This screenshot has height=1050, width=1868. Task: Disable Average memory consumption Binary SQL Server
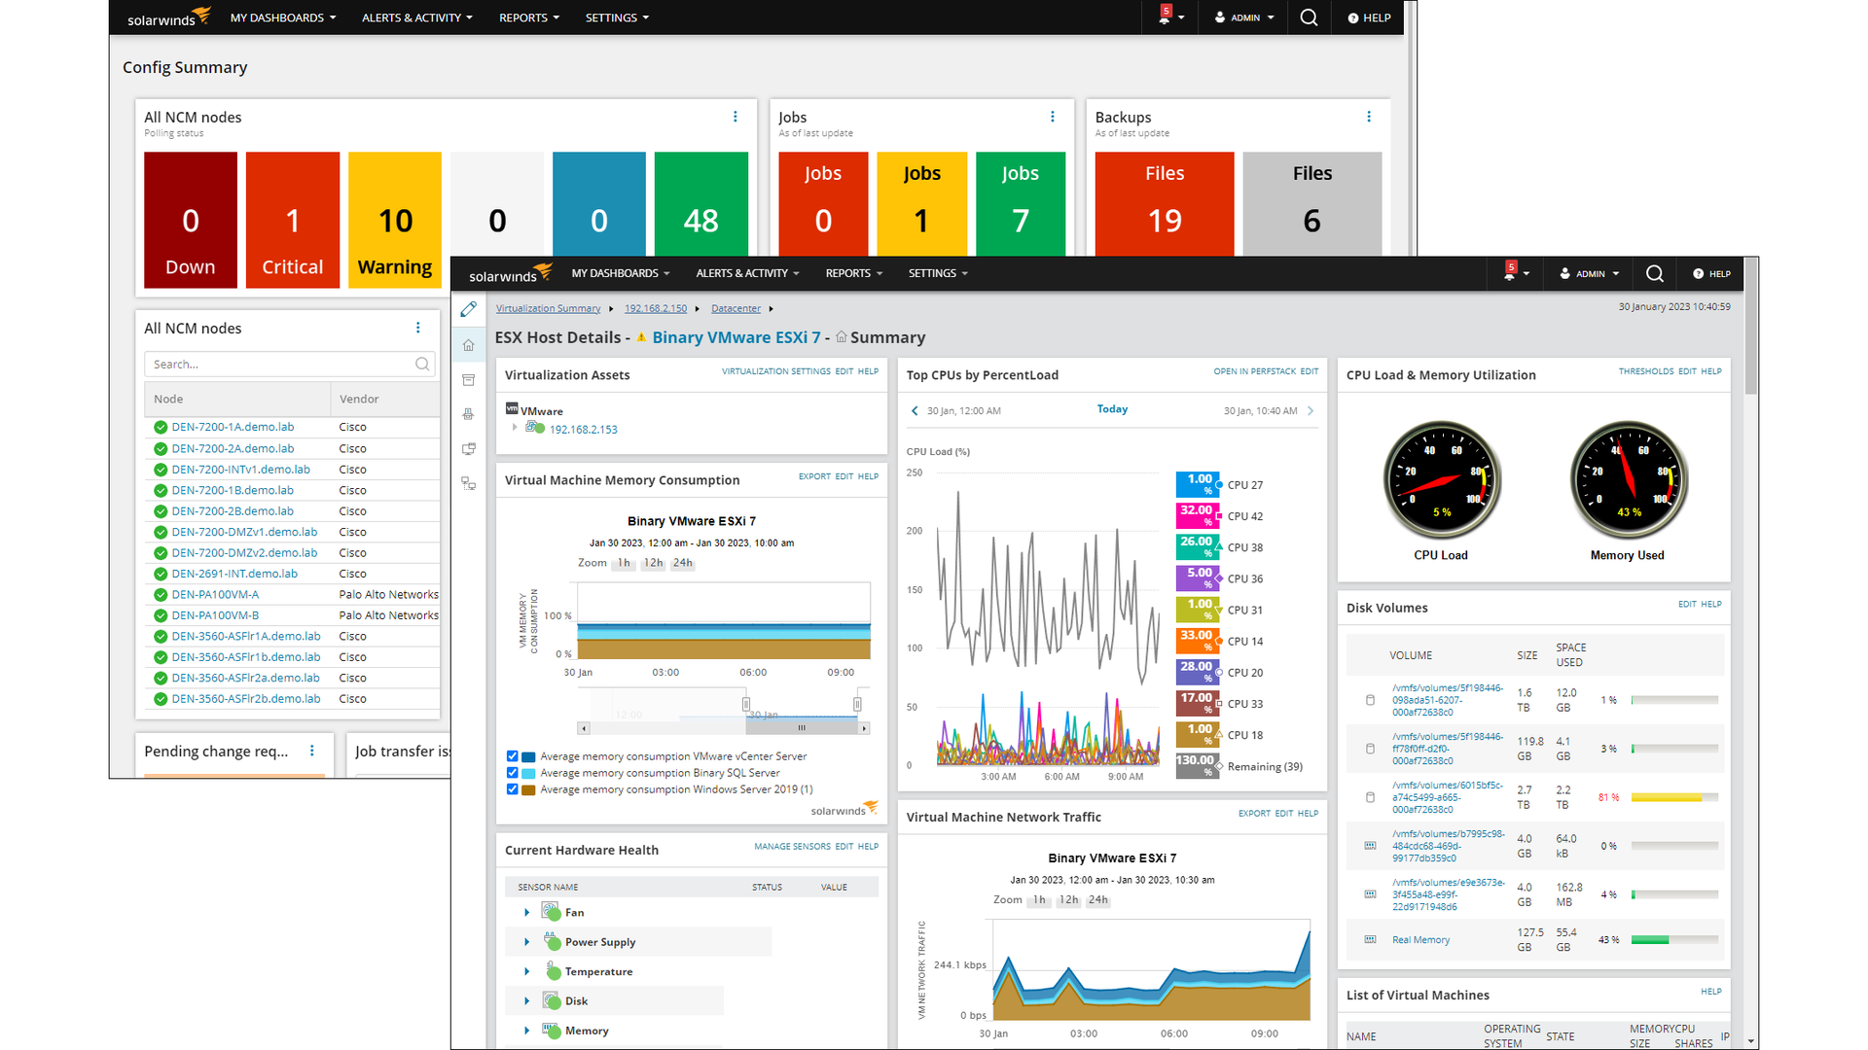pyautogui.click(x=513, y=772)
